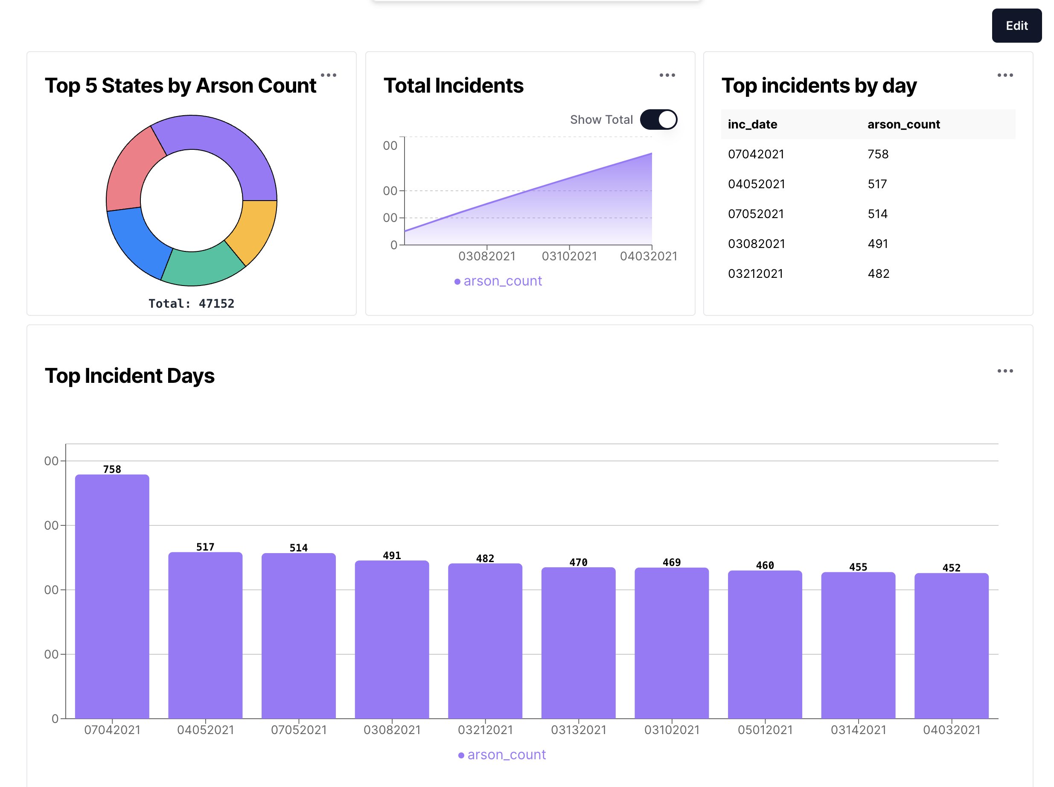Open options menu for Top 5 States card

[328, 75]
